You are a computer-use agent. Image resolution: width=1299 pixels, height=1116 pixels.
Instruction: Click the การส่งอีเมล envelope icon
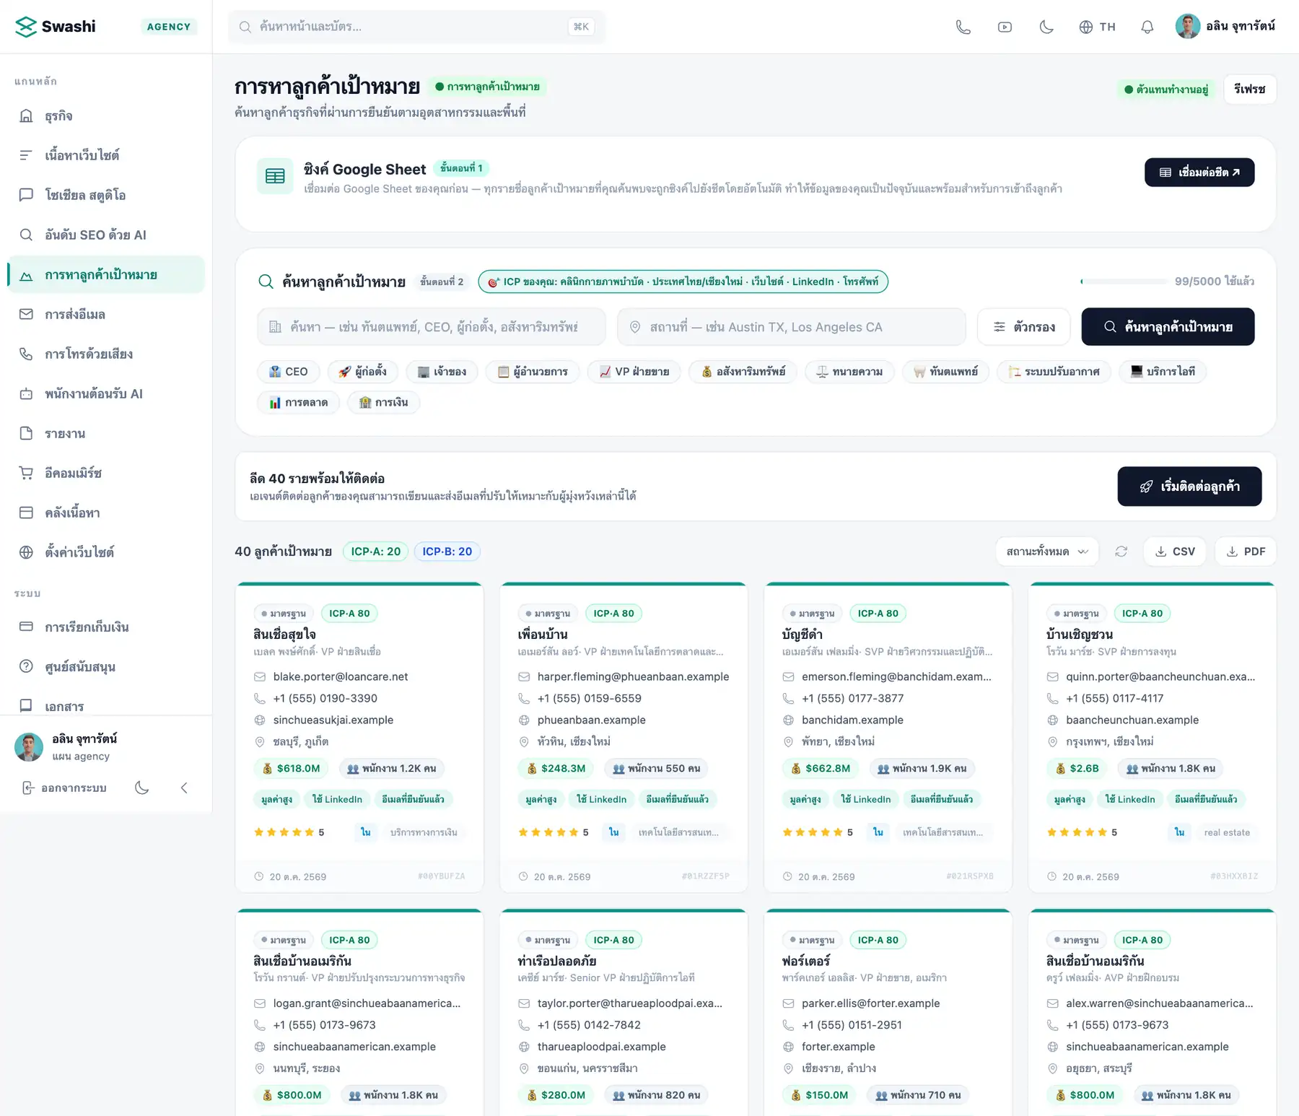(26, 314)
